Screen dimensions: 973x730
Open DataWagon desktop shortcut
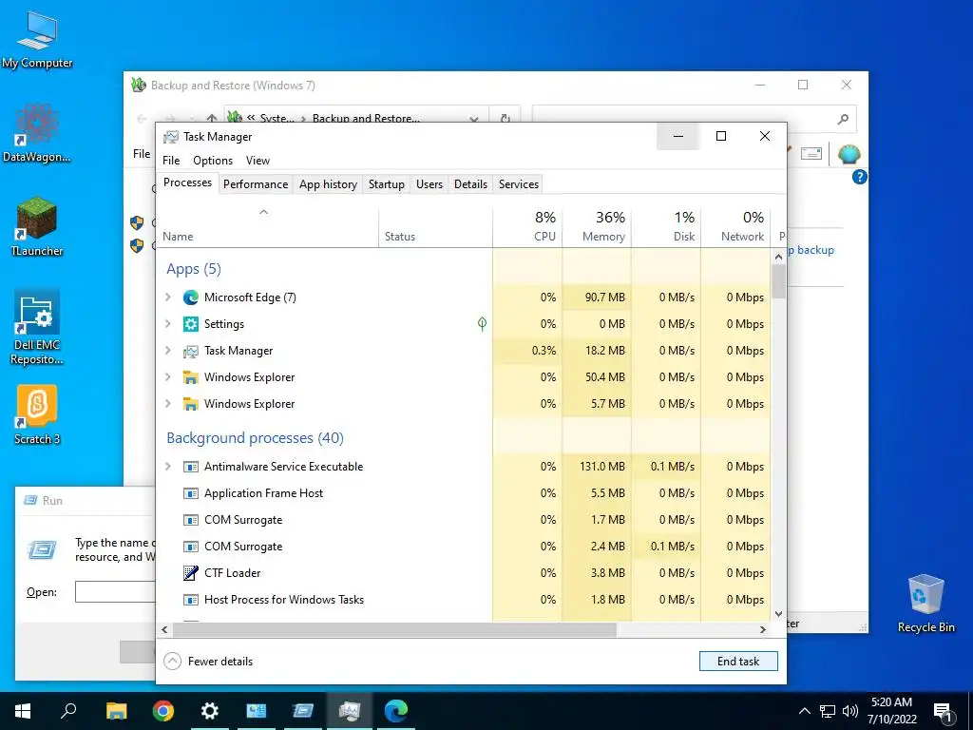pyautogui.click(x=37, y=133)
